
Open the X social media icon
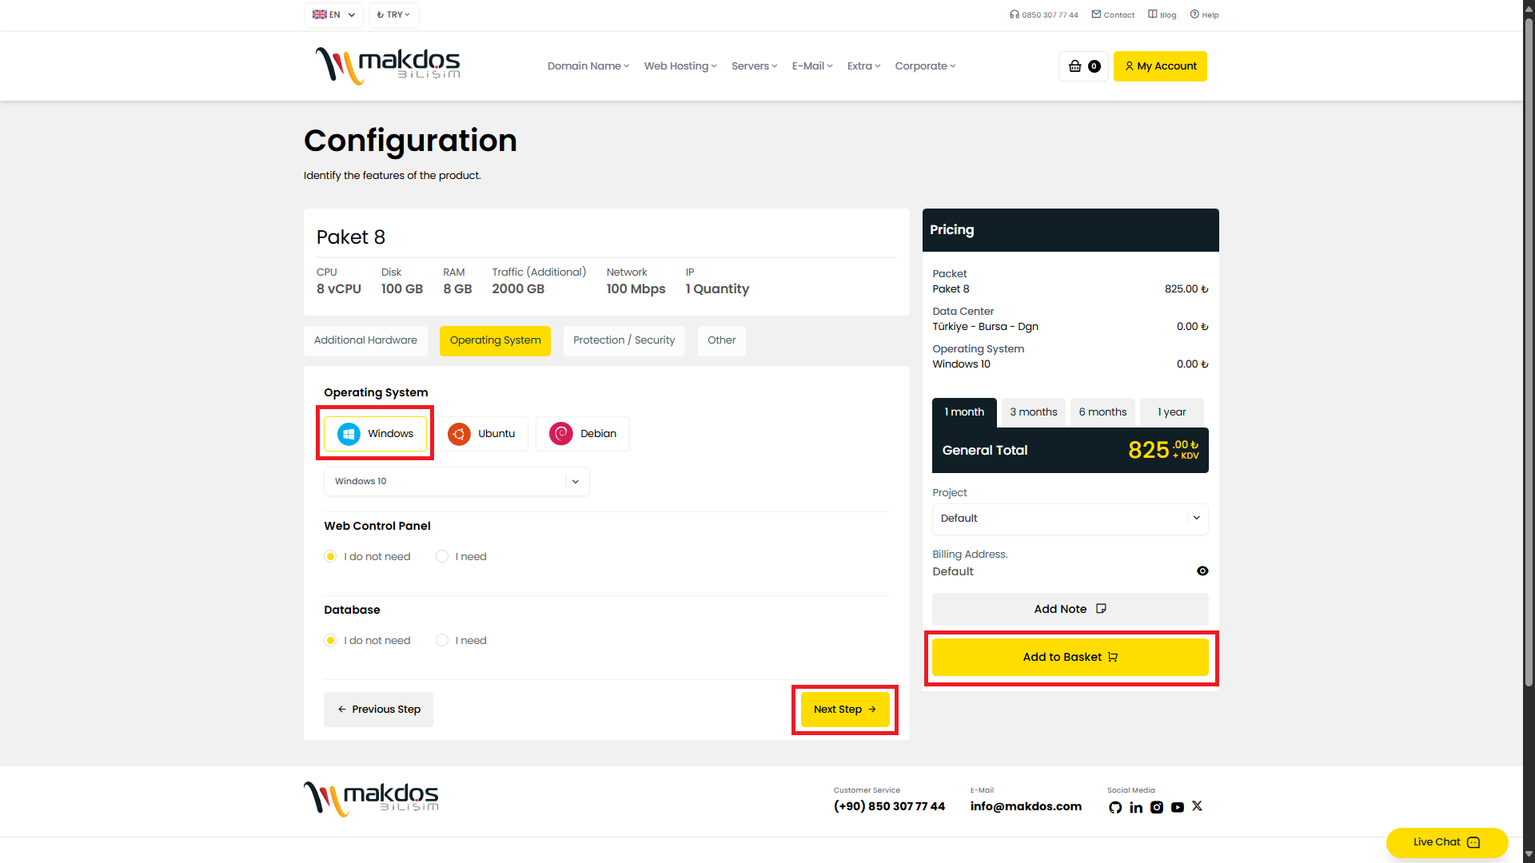[x=1197, y=806]
